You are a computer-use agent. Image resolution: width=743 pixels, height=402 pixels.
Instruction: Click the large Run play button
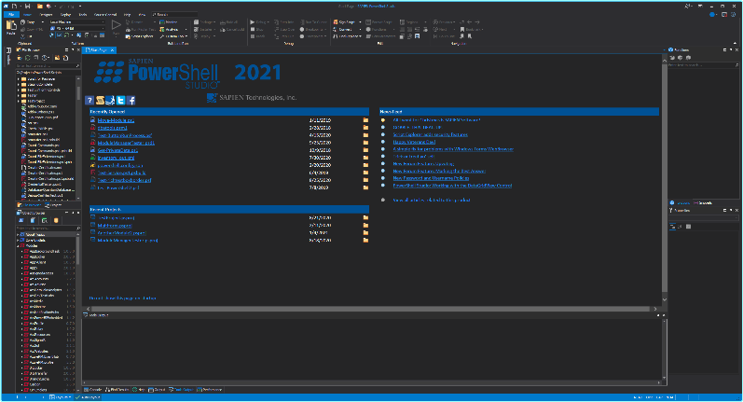[x=117, y=25]
